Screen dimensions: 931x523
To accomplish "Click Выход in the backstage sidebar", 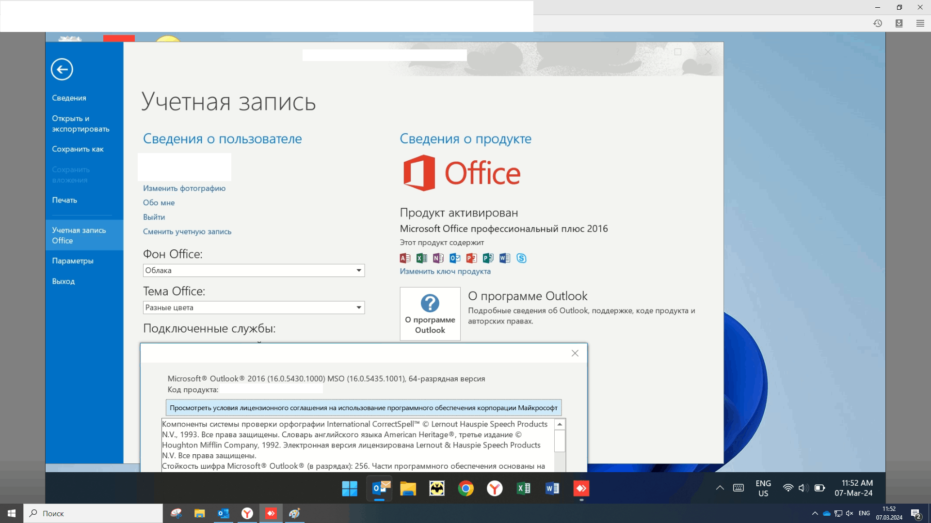I will (64, 281).
